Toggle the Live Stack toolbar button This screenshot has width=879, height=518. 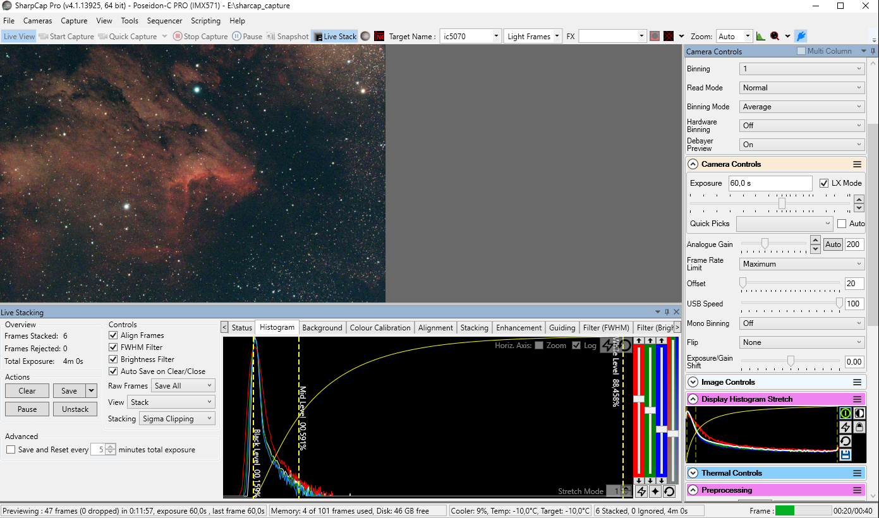pos(335,37)
